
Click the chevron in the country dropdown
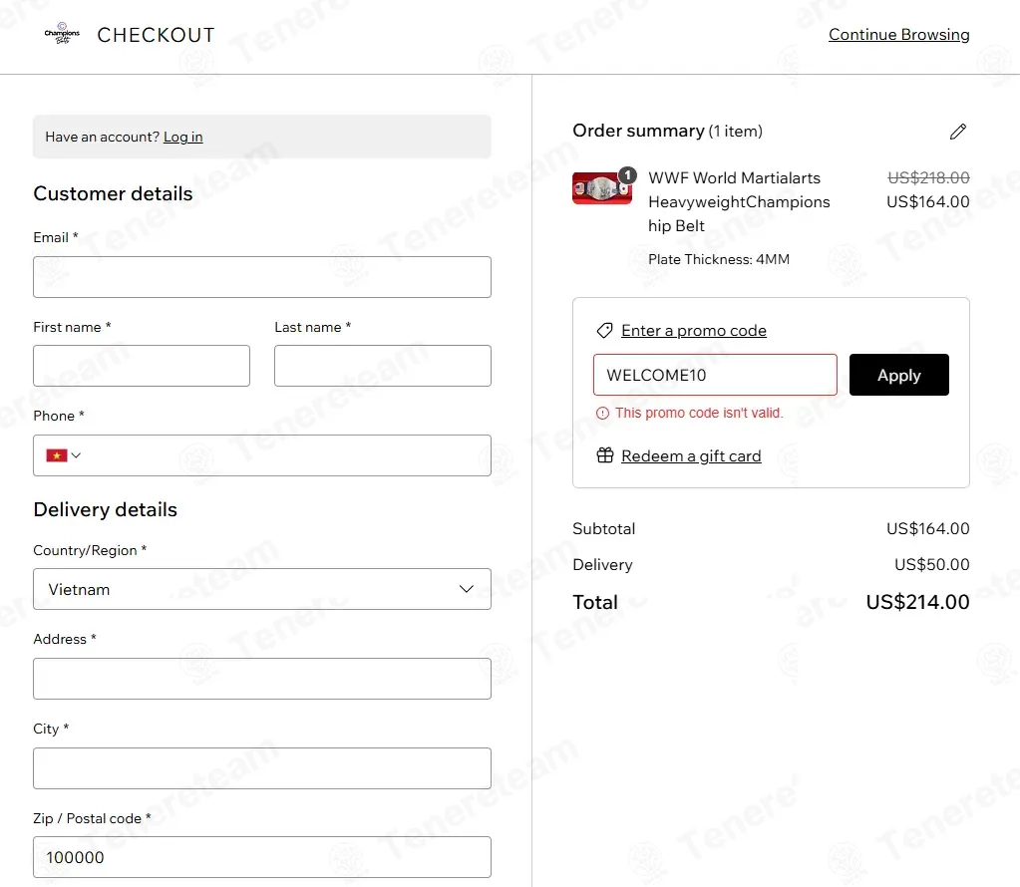pos(467,589)
